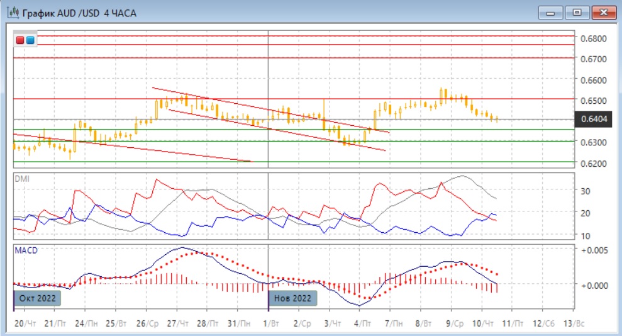Click the DMI indicator label

pyautogui.click(x=22, y=179)
